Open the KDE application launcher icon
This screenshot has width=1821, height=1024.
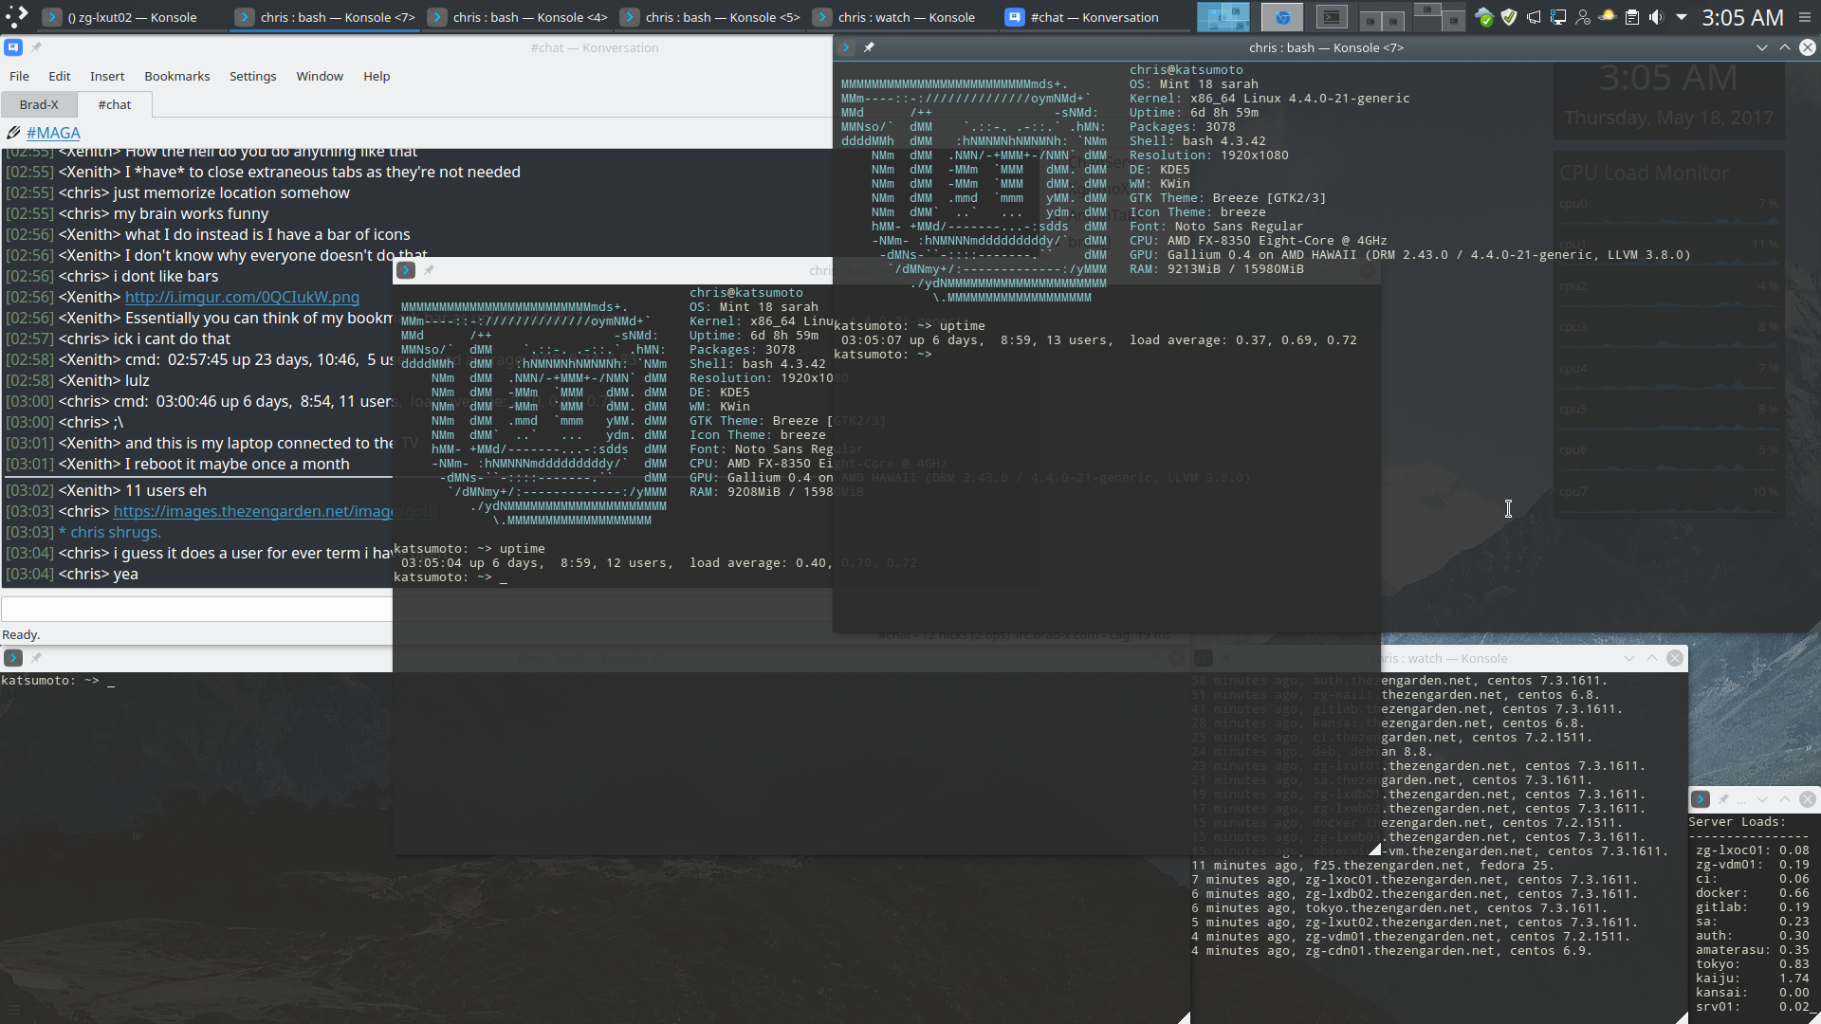(x=16, y=16)
